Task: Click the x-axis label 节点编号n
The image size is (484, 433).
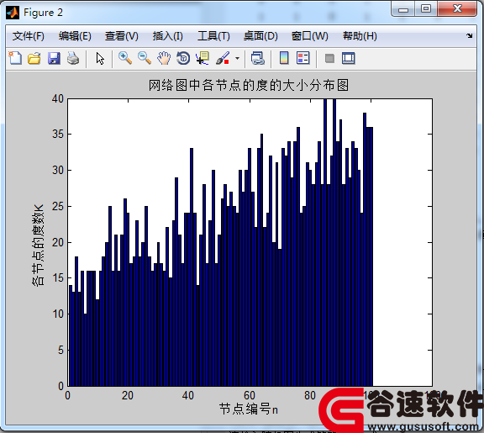Action: click(x=249, y=409)
